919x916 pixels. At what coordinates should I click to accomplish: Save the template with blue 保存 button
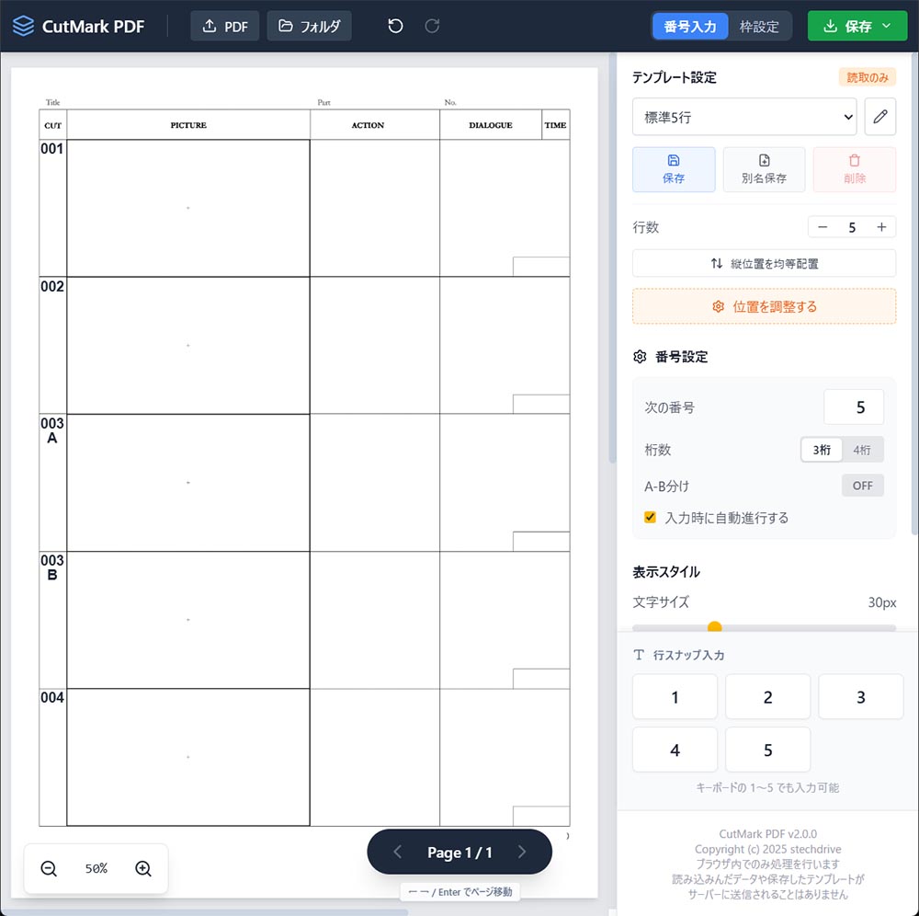(x=674, y=169)
